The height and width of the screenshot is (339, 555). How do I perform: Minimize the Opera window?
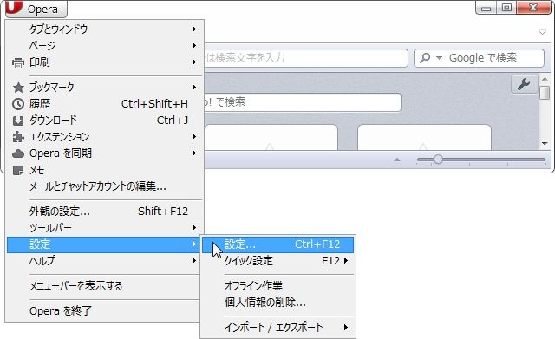click(486, 8)
